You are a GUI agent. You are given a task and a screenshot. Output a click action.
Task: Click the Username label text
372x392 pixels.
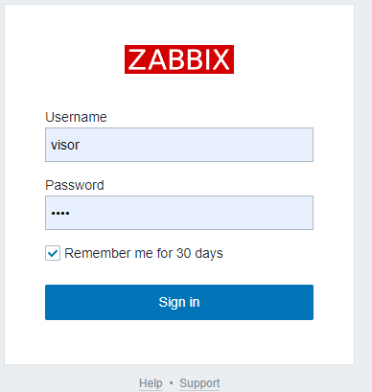[76, 117]
